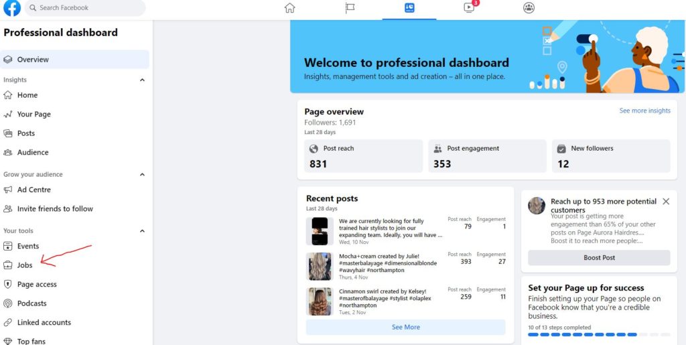
Task: Click the New followers check icon
Action: tap(561, 149)
